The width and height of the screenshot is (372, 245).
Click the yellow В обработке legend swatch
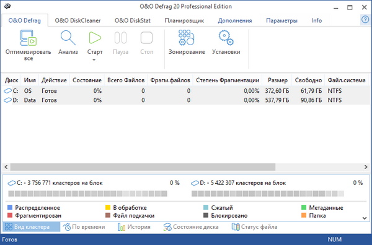[108, 208]
